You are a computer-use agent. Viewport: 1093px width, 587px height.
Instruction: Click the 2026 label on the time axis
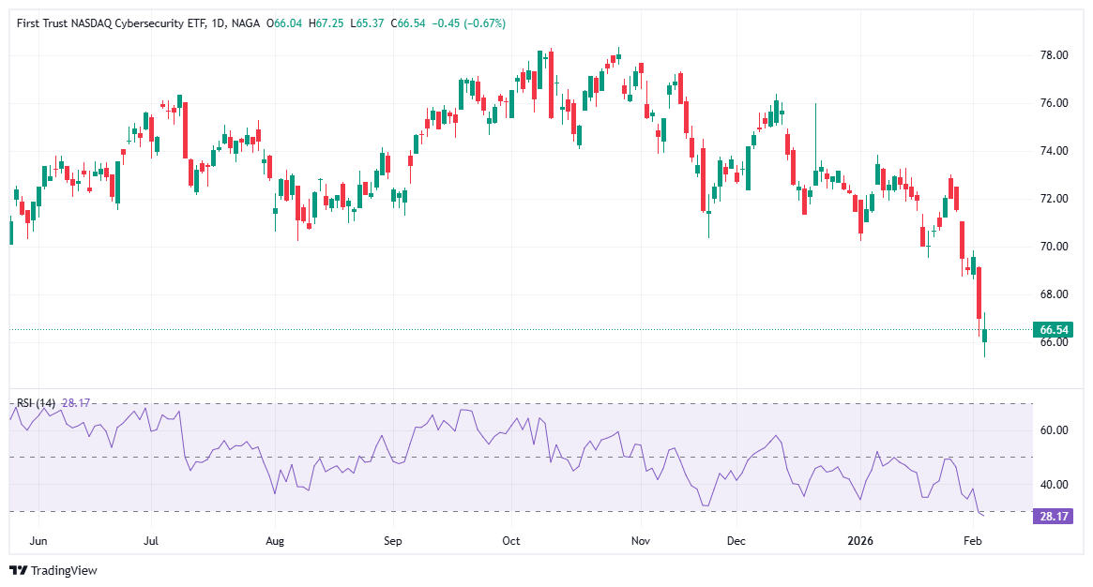click(x=859, y=541)
